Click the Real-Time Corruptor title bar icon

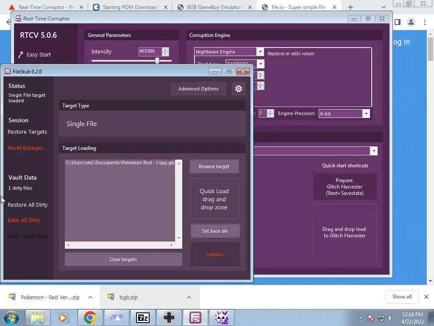click(18, 19)
